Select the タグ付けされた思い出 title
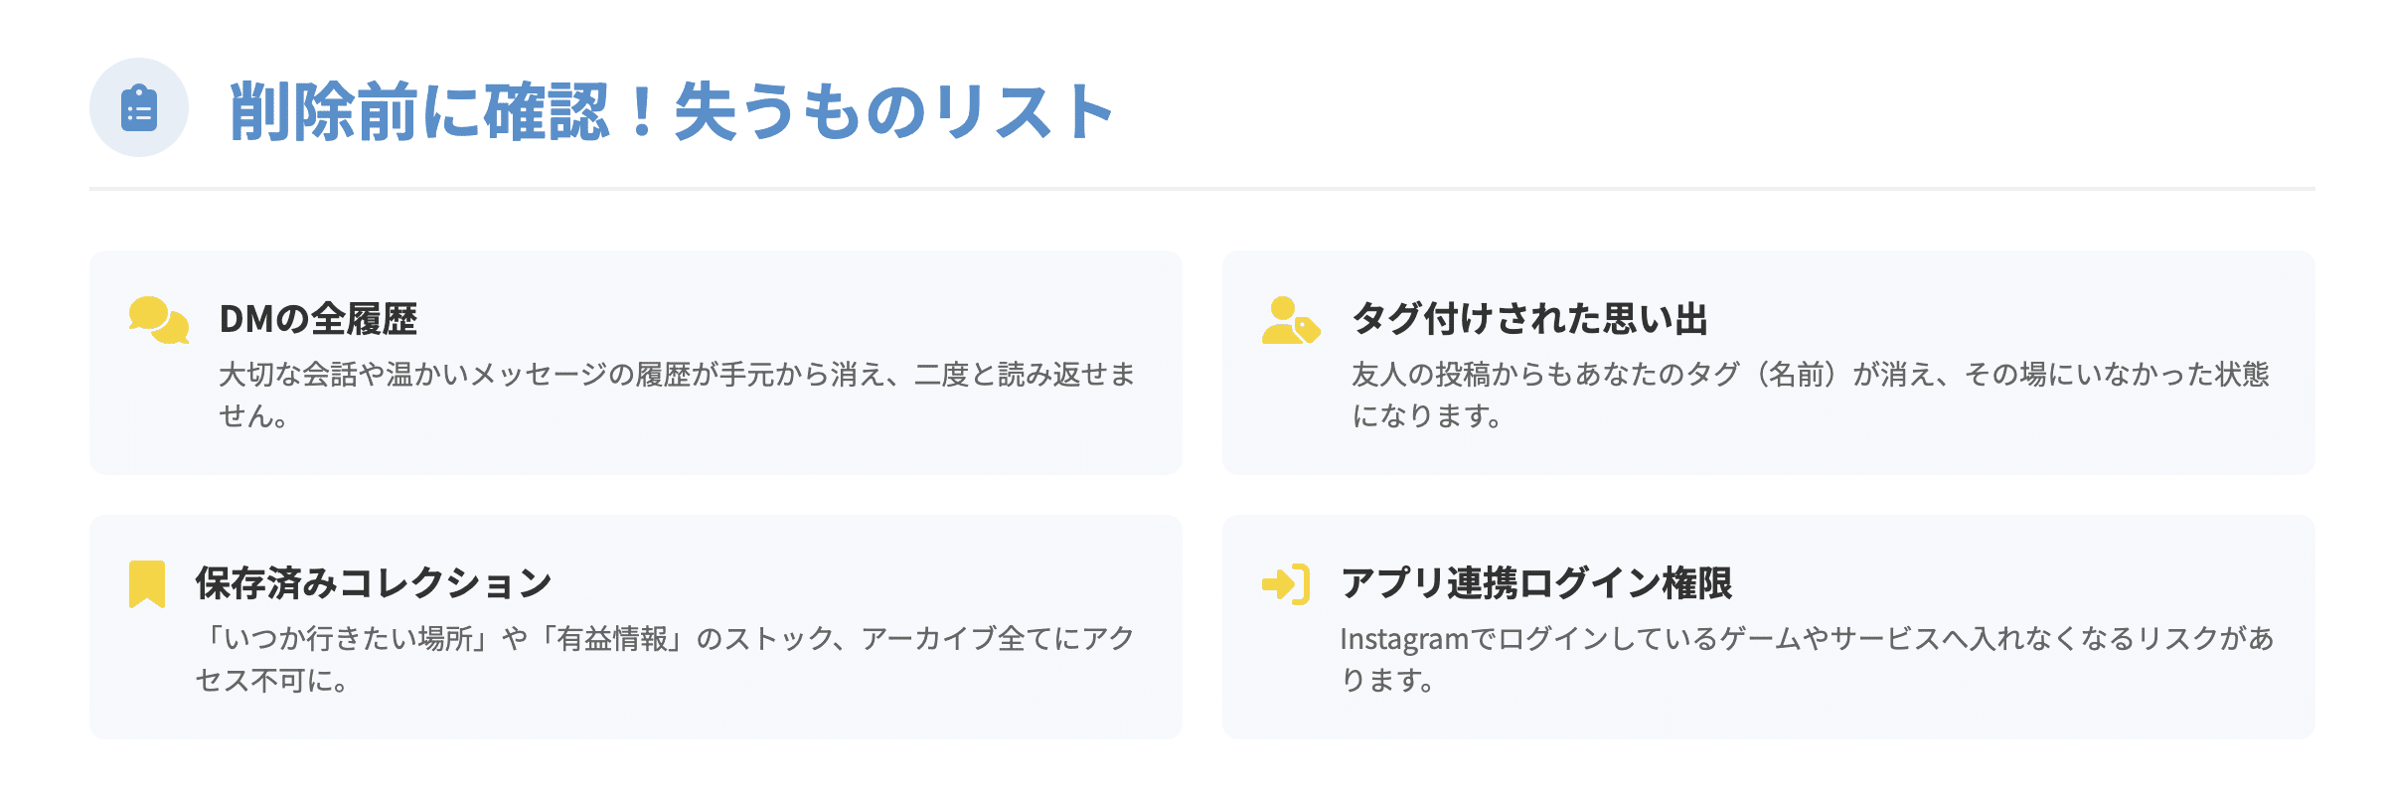 [x=1529, y=319]
